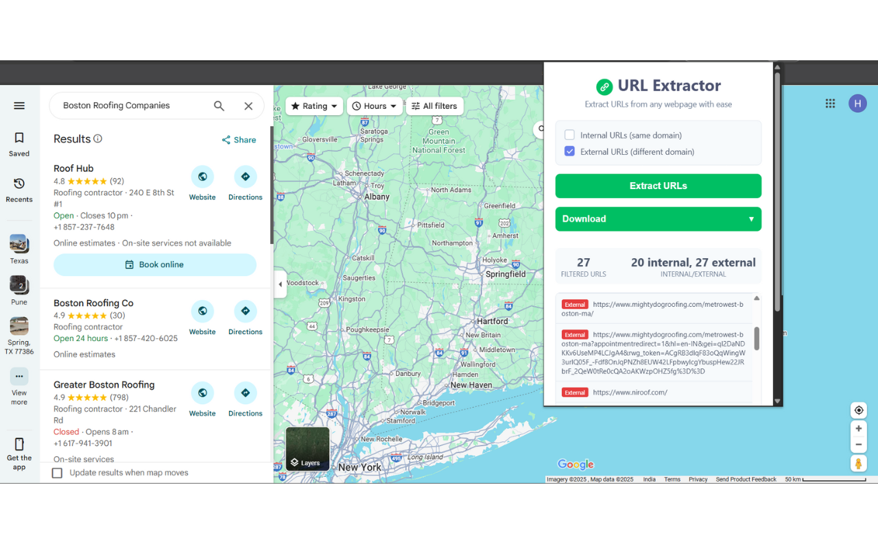Click the niroof.com external URL
The image size is (878, 548).
click(630, 393)
